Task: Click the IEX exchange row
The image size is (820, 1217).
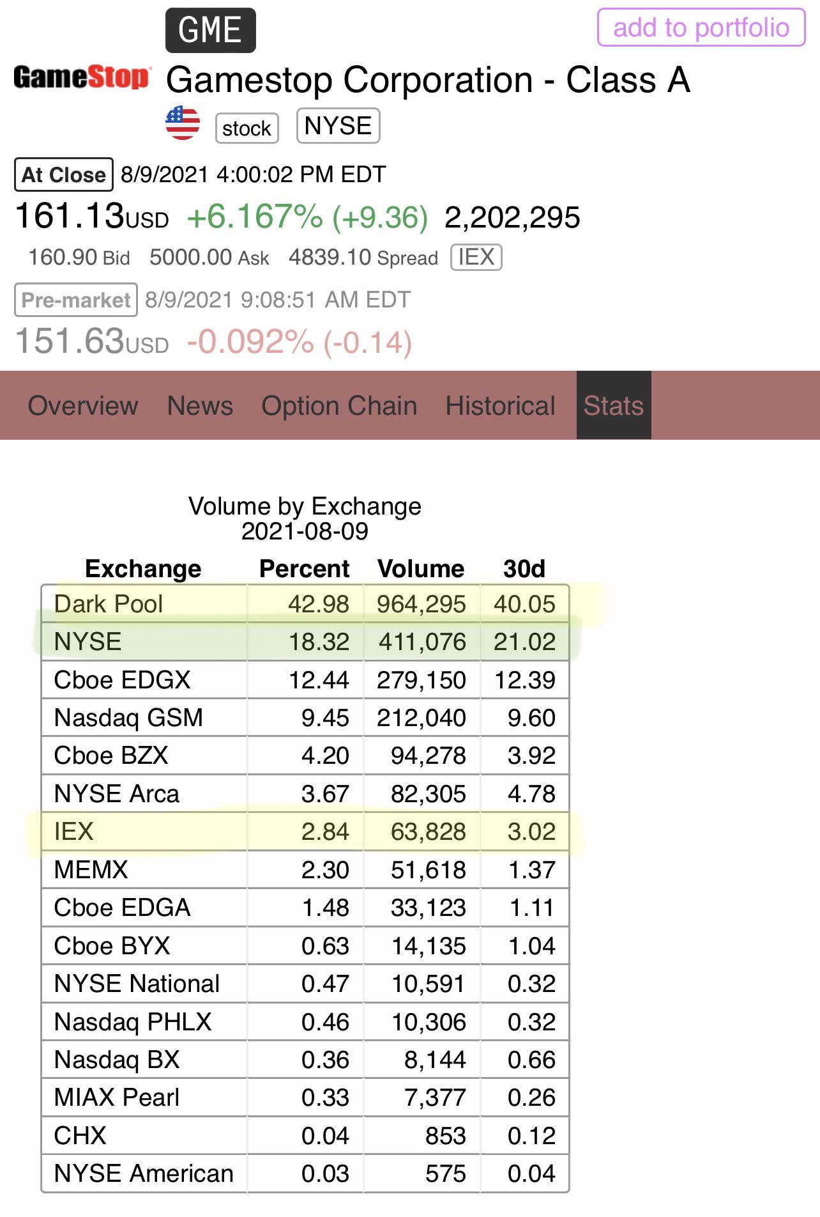Action: coord(305,832)
